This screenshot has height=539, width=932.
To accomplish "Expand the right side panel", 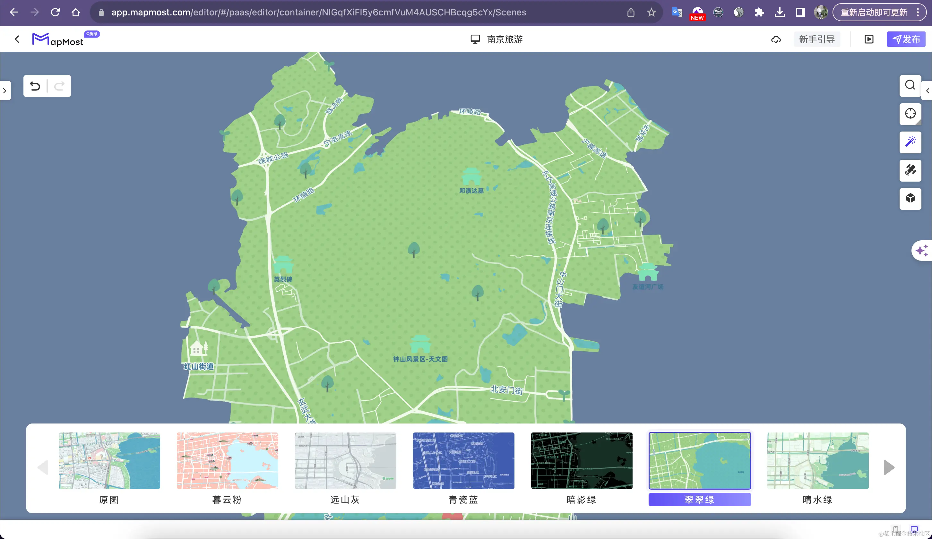I will [x=927, y=90].
